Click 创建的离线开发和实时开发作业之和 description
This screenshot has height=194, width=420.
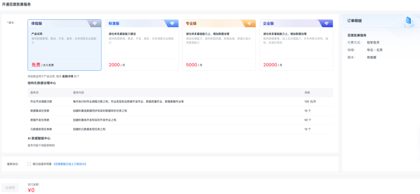point(94,120)
